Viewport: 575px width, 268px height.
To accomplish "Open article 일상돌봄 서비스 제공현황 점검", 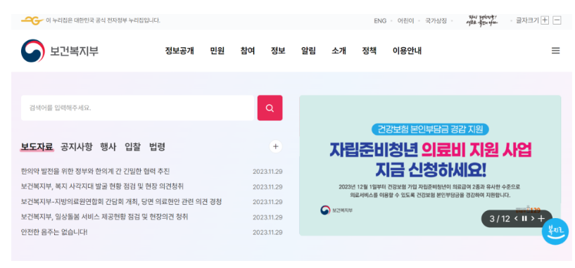I will pyautogui.click(x=104, y=217).
